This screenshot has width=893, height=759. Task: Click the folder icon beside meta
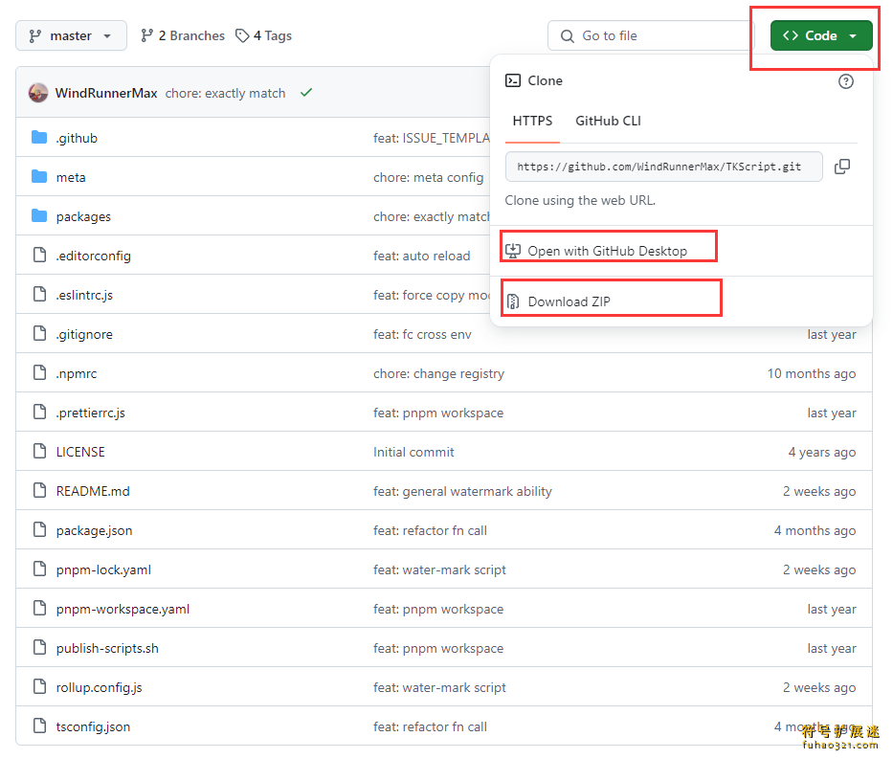point(39,176)
